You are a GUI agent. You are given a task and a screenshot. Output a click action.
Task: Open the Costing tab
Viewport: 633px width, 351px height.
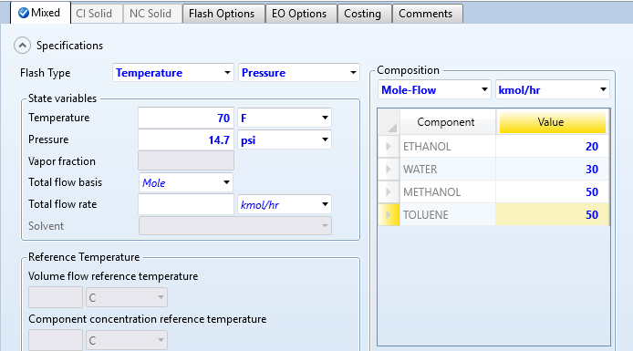tap(365, 14)
